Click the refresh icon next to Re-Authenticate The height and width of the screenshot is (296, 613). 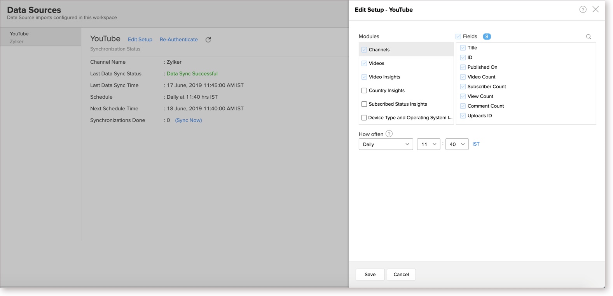coord(208,40)
